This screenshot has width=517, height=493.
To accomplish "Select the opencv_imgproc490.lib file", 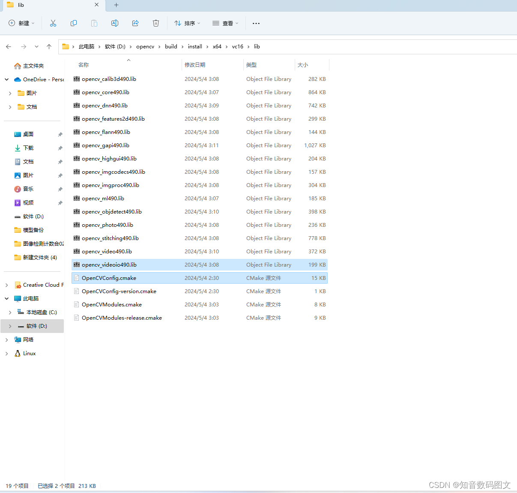I will click(200, 185).
